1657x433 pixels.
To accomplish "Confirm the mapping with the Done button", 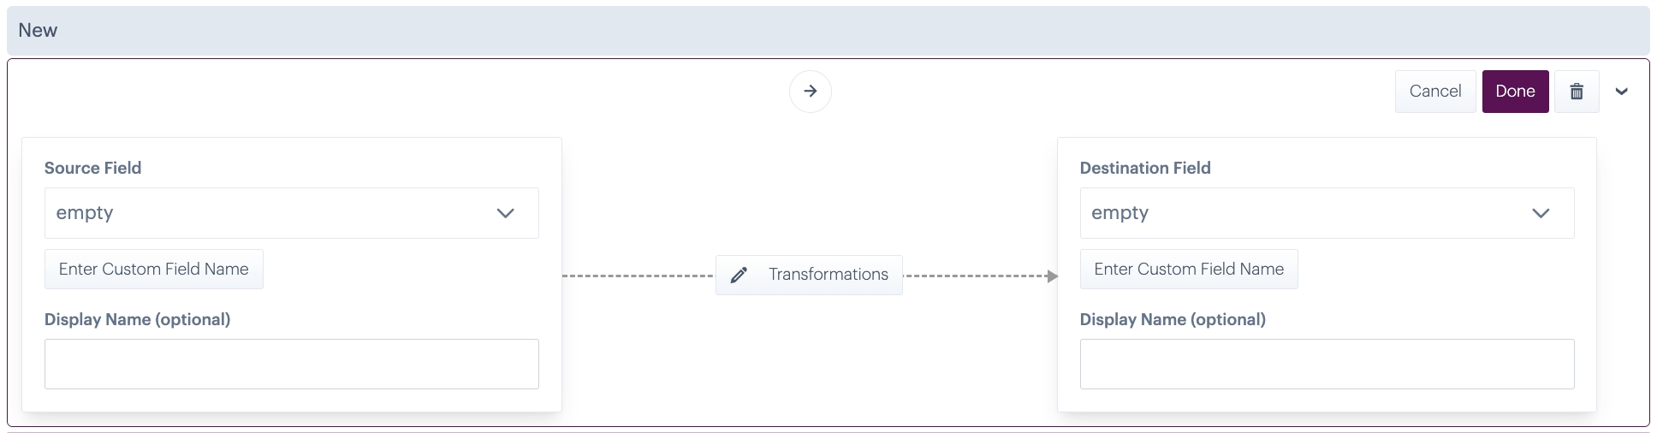I will tap(1515, 92).
